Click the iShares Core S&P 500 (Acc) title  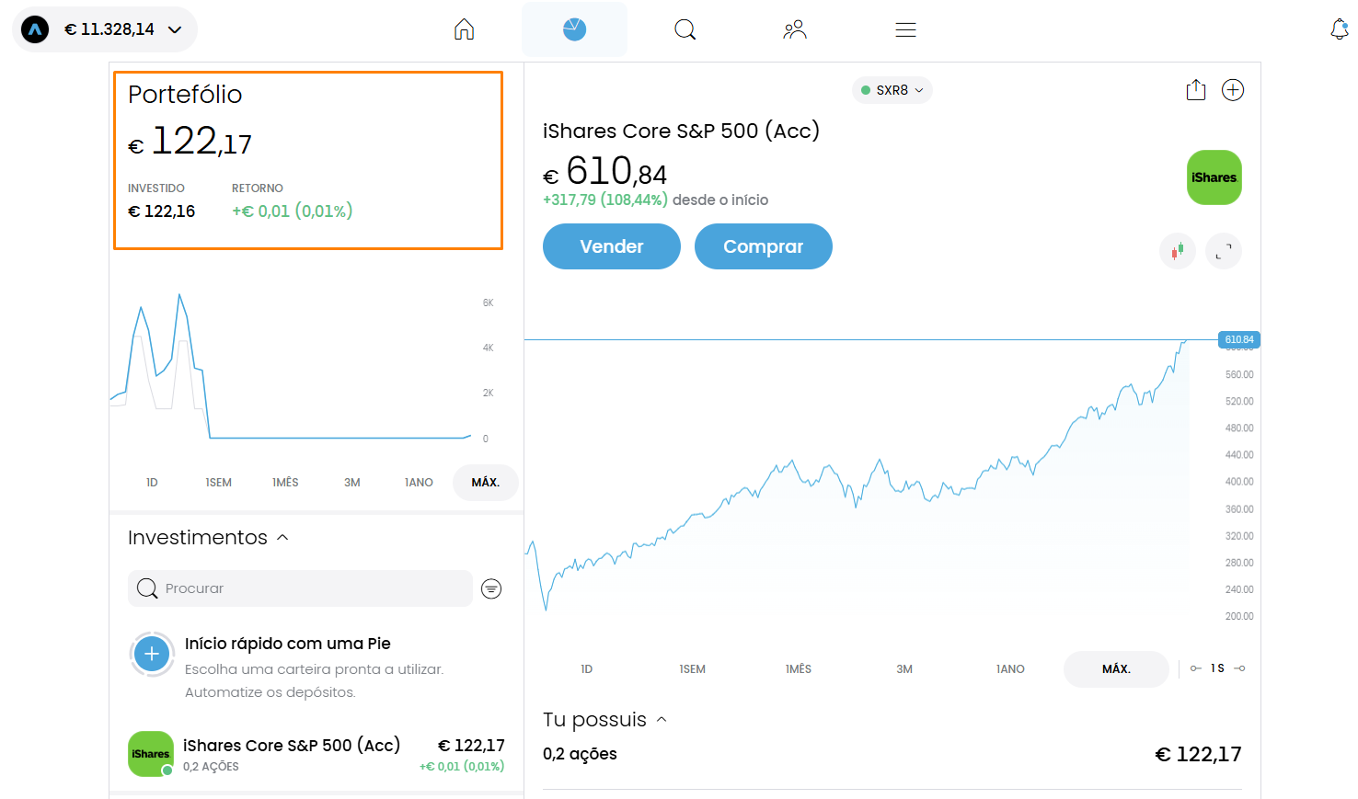[x=681, y=131]
